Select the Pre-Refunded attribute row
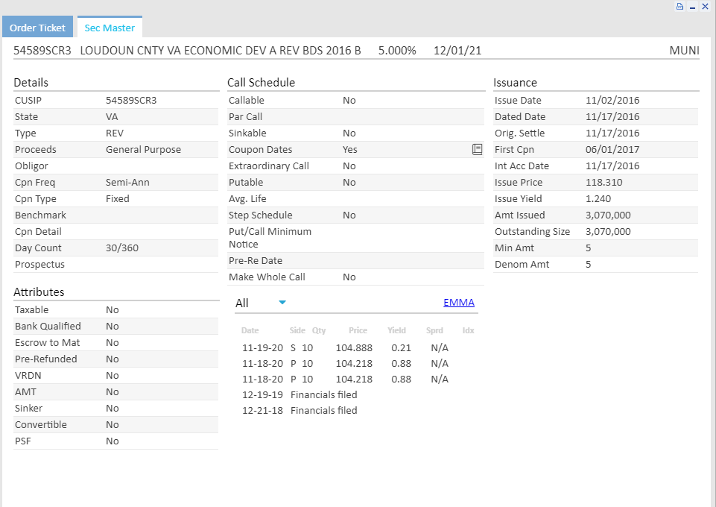The image size is (716, 507). point(116,359)
